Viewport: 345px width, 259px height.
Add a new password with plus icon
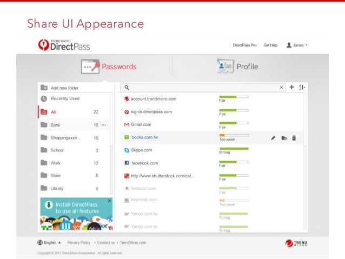291,87
